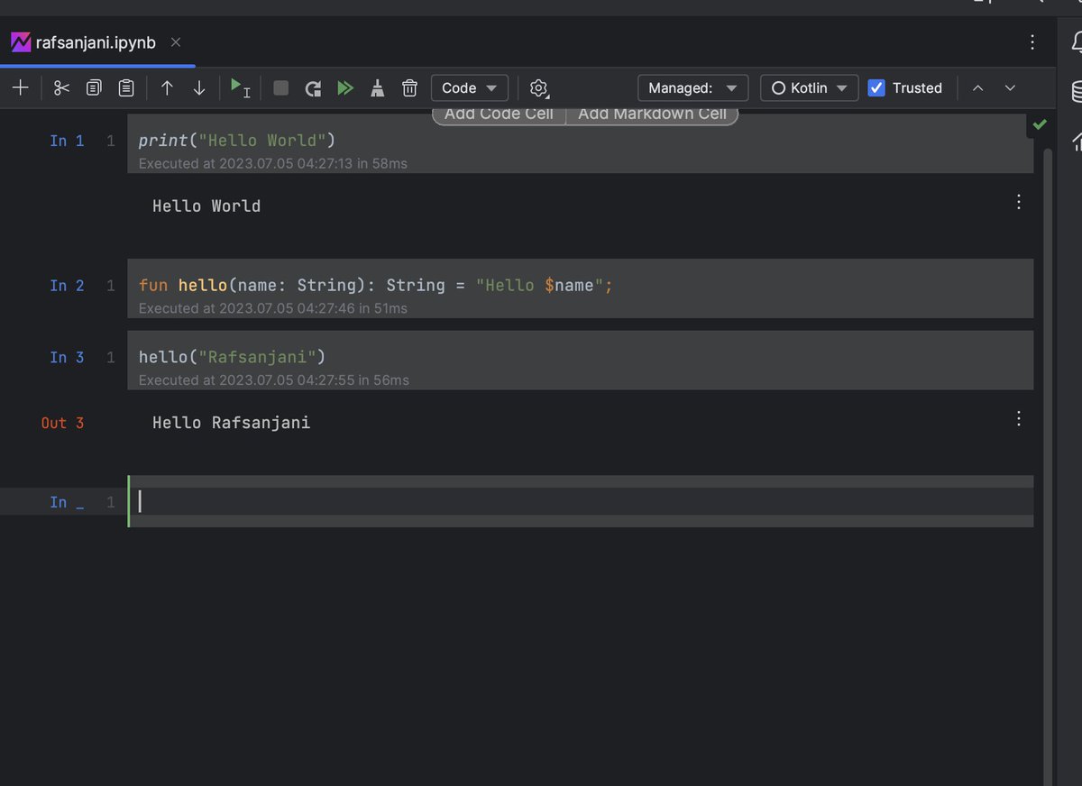1082x786 pixels.
Task: Open output options of the Out 3 cell
Action: pos(1018,418)
